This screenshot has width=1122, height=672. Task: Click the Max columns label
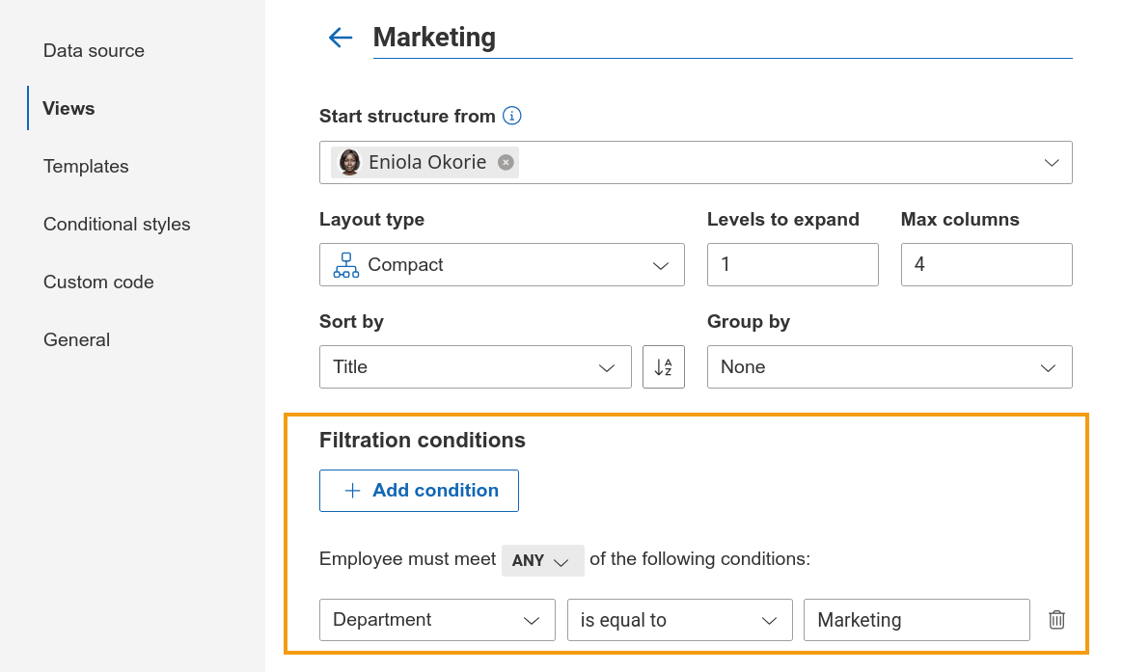(960, 220)
